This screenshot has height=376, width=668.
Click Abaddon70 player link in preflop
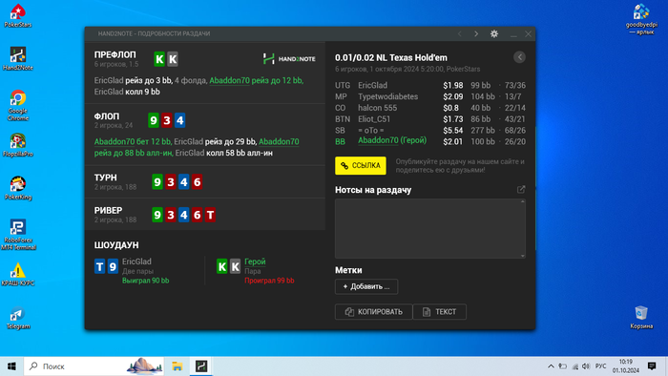click(229, 80)
